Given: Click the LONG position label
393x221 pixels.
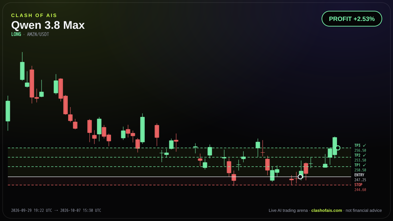Looking at the screenshot, I should pos(16,34).
